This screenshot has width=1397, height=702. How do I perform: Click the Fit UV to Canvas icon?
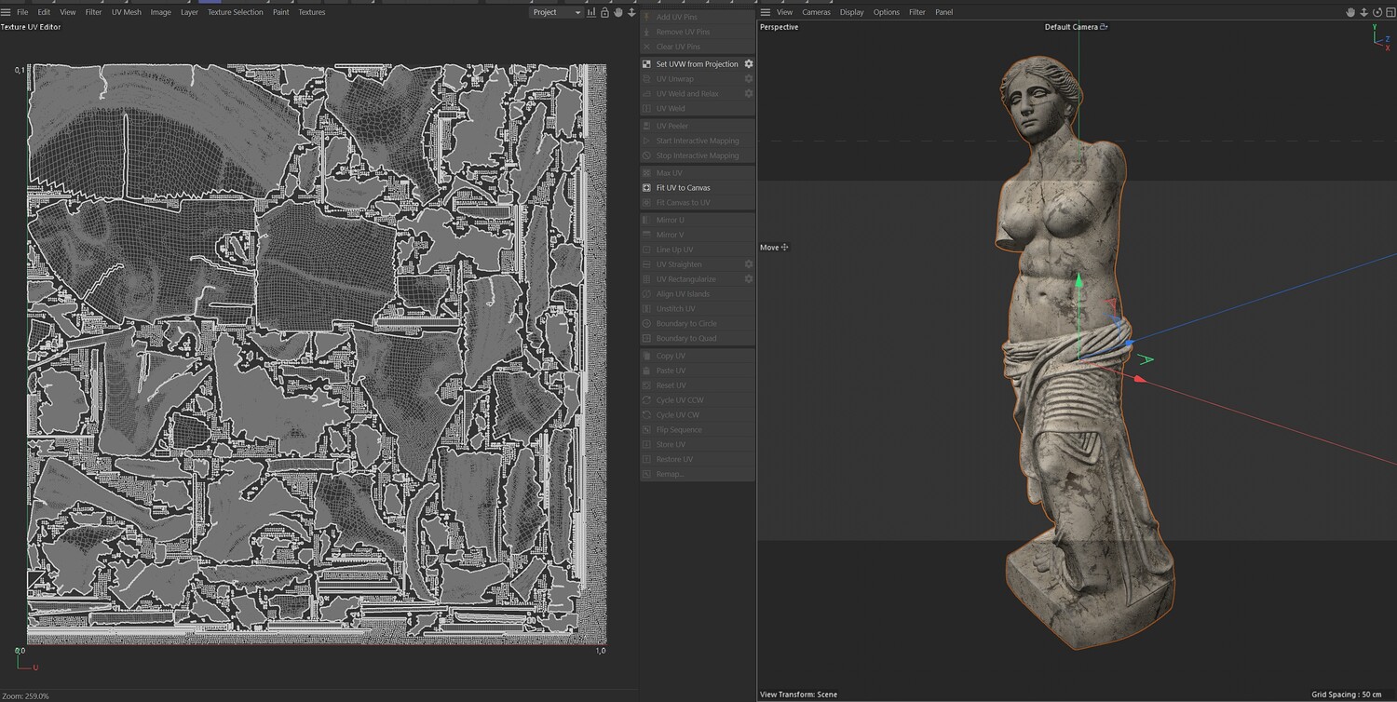pos(647,188)
